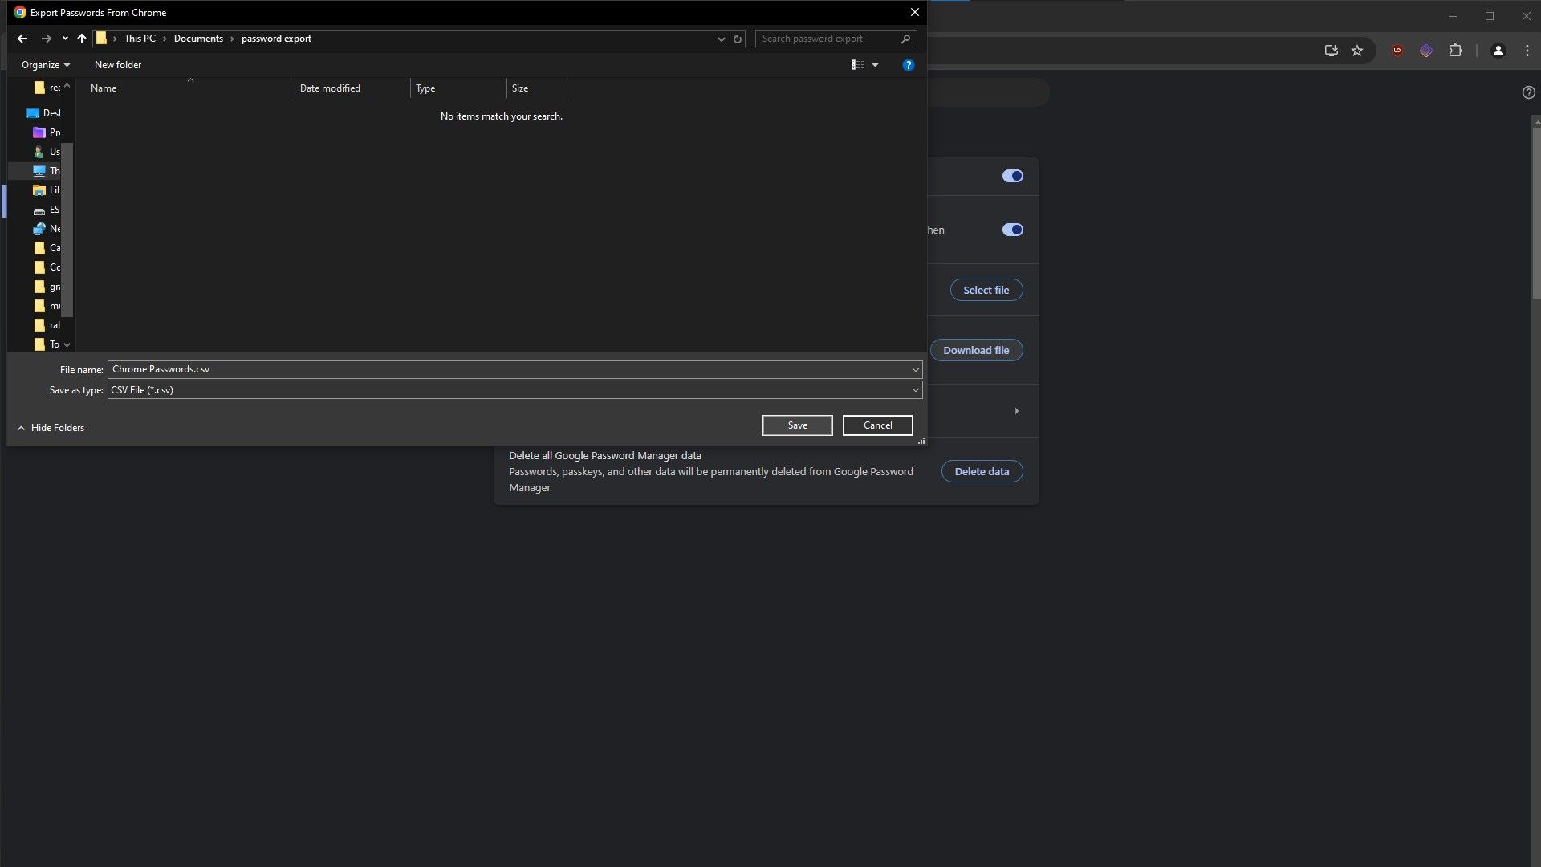Select the 'mu' folder in sidebar

47,306
